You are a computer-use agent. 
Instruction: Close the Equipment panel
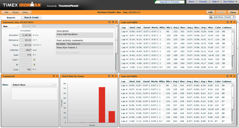click(57, 76)
